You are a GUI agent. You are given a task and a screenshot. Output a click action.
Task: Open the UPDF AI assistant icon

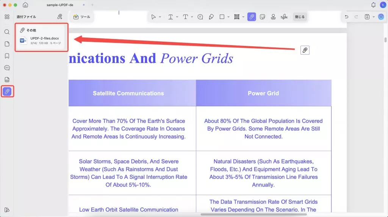[381, 17]
